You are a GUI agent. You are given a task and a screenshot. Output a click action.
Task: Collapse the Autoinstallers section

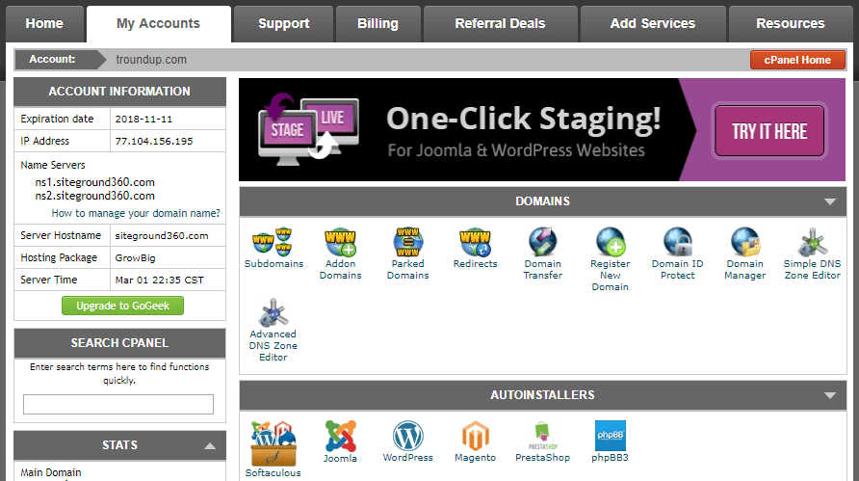(x=828, y=395)
